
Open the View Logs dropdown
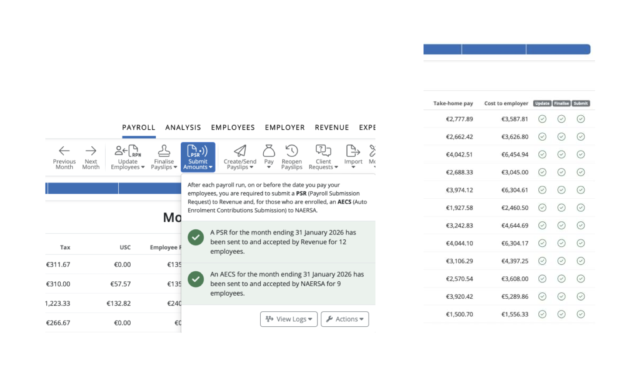[289, 319]
